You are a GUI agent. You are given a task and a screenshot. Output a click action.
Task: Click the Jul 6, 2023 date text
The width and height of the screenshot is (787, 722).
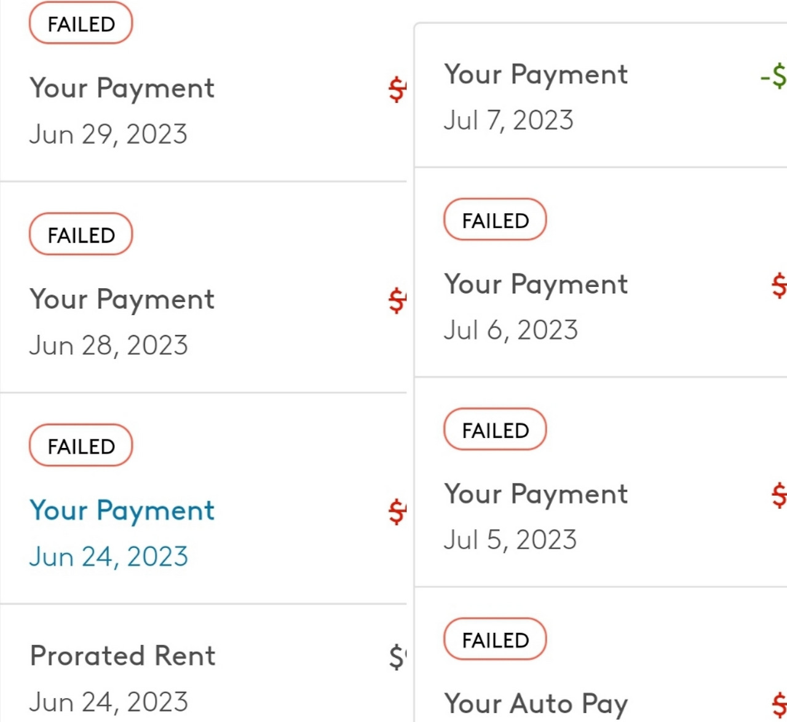510,330
